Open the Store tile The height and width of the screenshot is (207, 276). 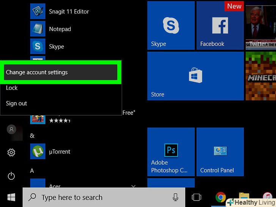click(x=195, y=76)
